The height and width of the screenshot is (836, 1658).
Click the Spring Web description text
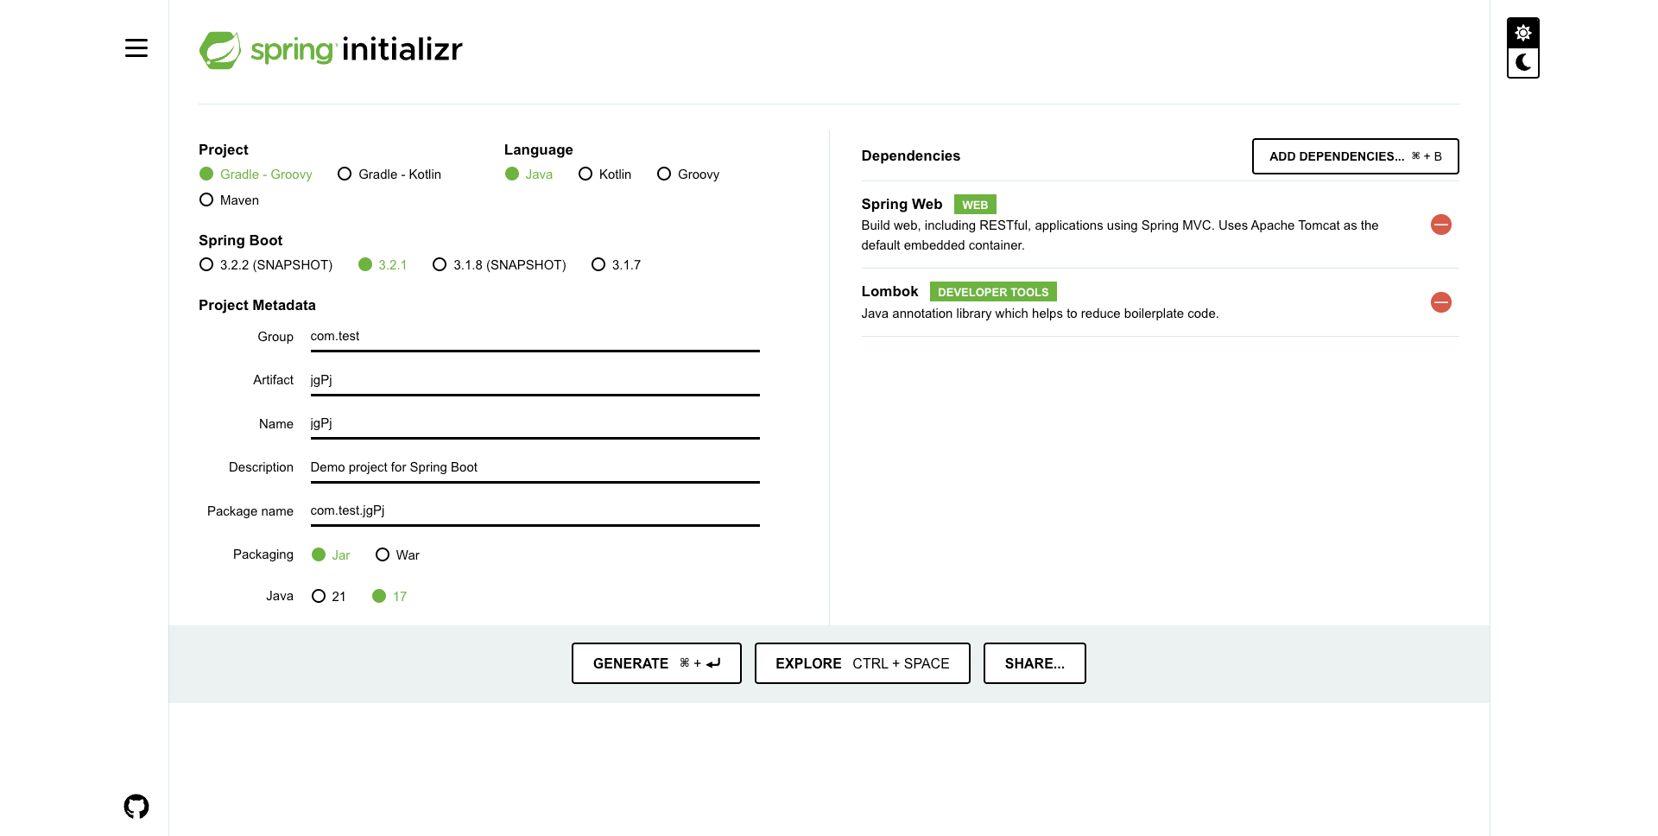[x=1120, y=235]
